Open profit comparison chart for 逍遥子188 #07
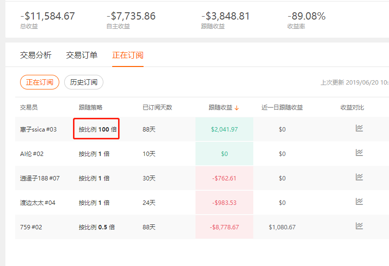Viewport: 389px width, 266px height. click(x=359, y=177)
